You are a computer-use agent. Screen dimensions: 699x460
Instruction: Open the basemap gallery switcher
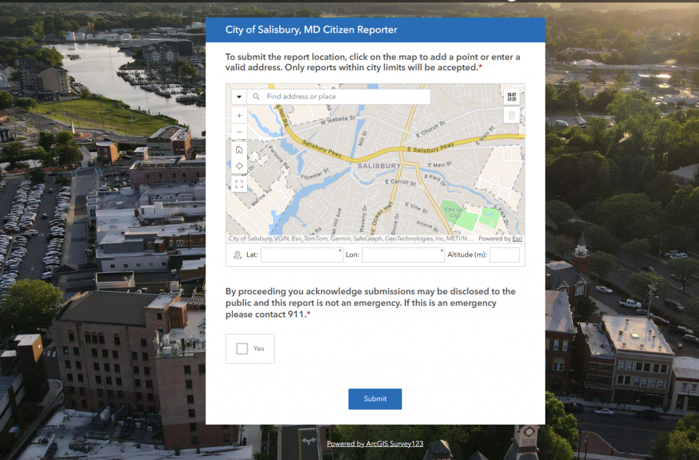[511, 97]
